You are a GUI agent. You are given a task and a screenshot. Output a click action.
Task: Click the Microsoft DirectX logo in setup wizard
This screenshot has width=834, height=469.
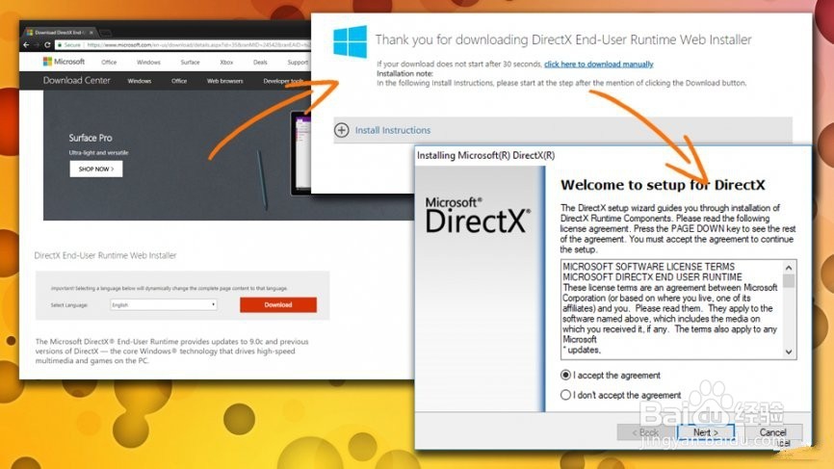coord(477,216)
